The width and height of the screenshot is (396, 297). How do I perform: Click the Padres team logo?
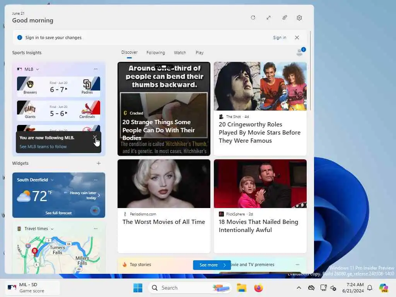coord(87,84)
